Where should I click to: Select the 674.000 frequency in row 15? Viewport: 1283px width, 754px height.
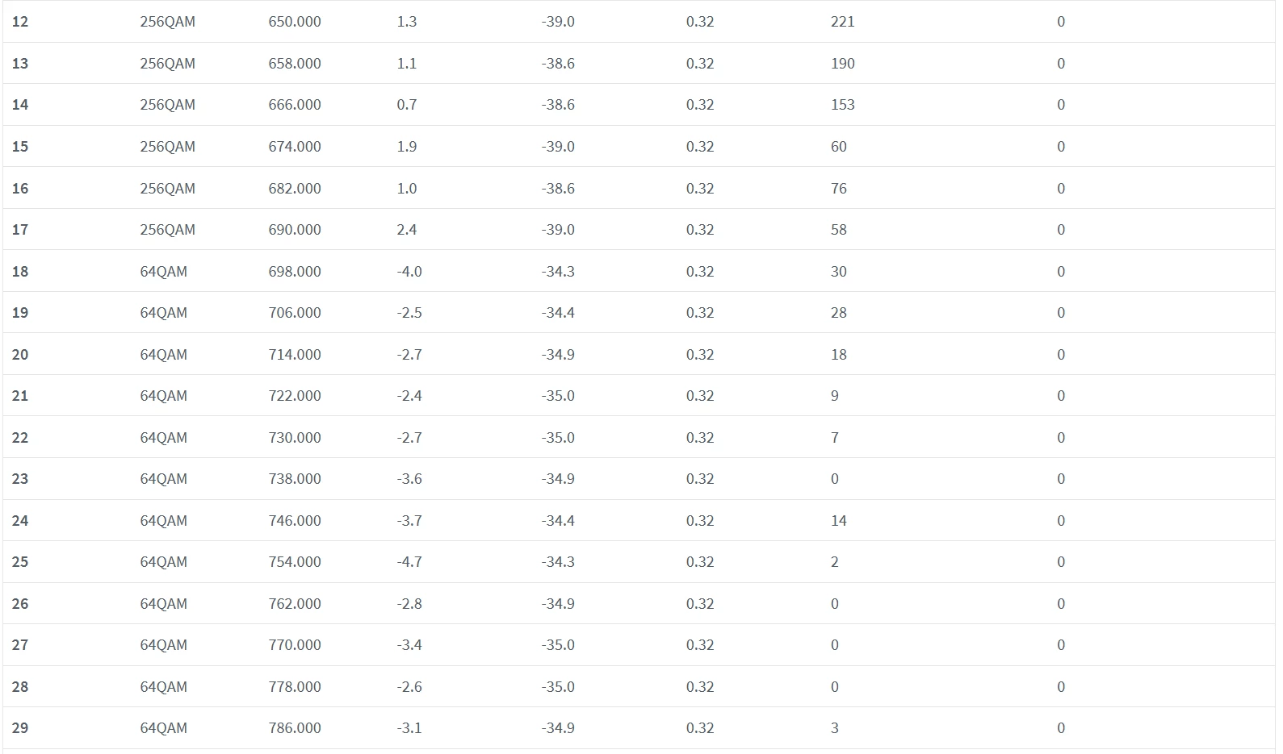(x=295, y=147)
